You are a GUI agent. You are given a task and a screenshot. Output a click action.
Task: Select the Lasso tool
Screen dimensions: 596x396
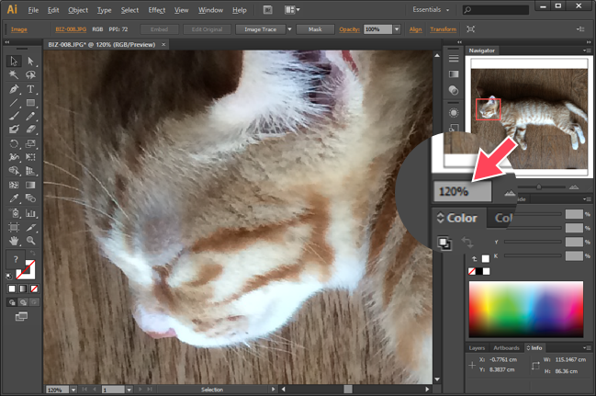pyautogui.click(x=31, y=75)
